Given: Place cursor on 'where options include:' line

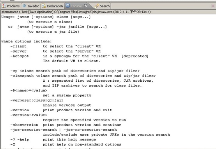Looking at the screenshot, I should pyautogui.click(x=27, y=41).
